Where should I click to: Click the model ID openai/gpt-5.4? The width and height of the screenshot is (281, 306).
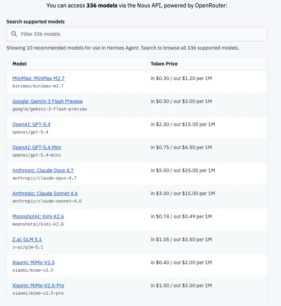coord(30,132)
